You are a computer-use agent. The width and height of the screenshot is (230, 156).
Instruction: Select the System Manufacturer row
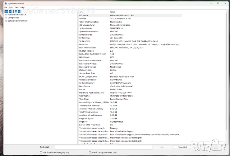[130, 32]
